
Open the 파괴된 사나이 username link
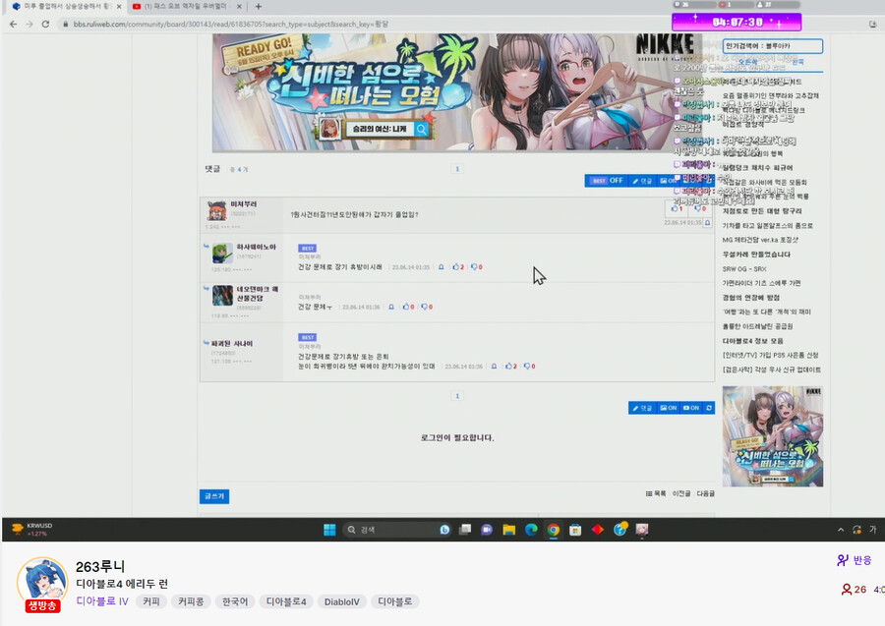click(x=232, y=343)
